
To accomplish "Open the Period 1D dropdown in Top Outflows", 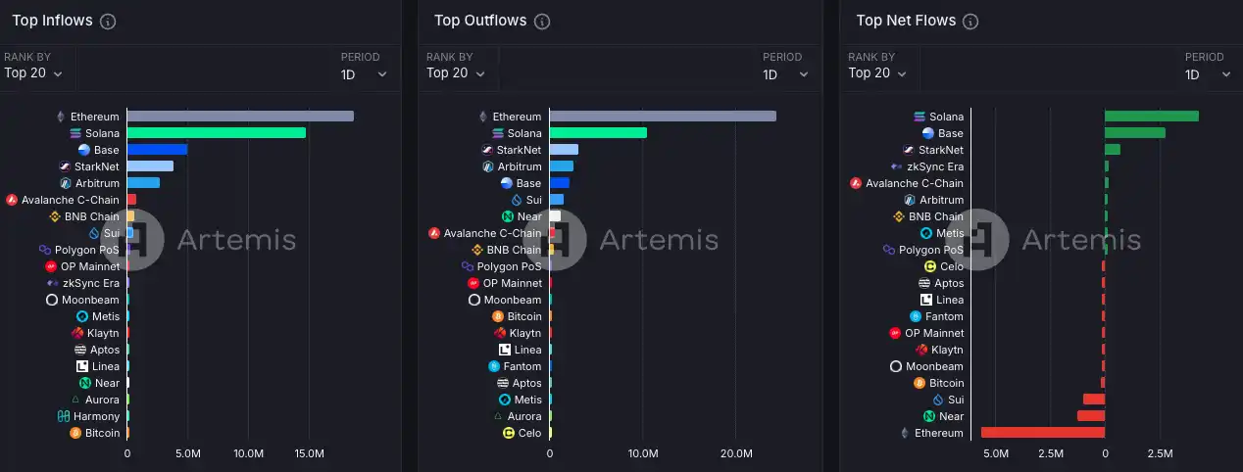I will click(787, 73).
